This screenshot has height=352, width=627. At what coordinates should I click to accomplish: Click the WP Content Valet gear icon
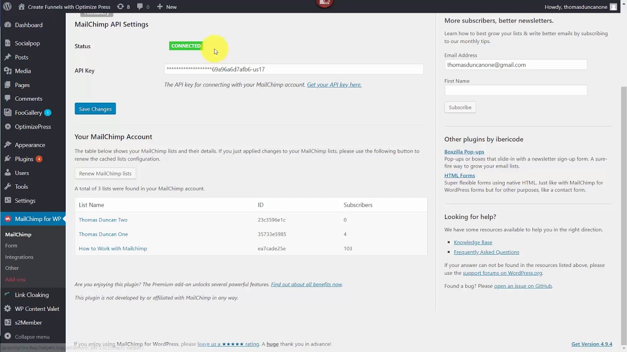pos(7,309)
